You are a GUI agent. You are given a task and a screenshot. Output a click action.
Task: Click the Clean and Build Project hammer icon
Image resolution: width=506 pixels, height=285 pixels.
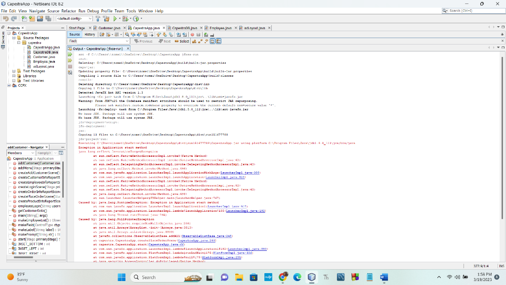click(x=107, y=18)
